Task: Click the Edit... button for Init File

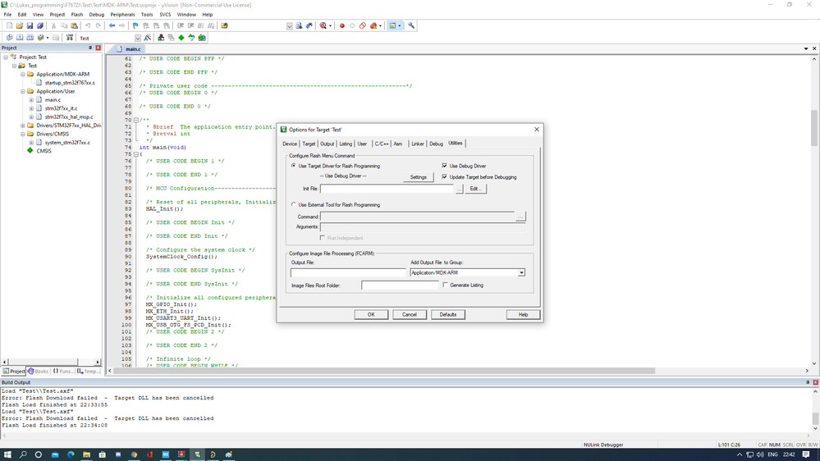Action: pos(475,189)
